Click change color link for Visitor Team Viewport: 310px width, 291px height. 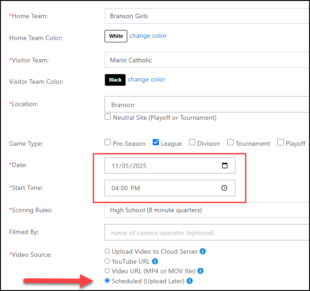coord(146,80)
